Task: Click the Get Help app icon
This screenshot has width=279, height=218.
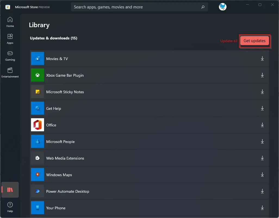Action: (37, 108)
